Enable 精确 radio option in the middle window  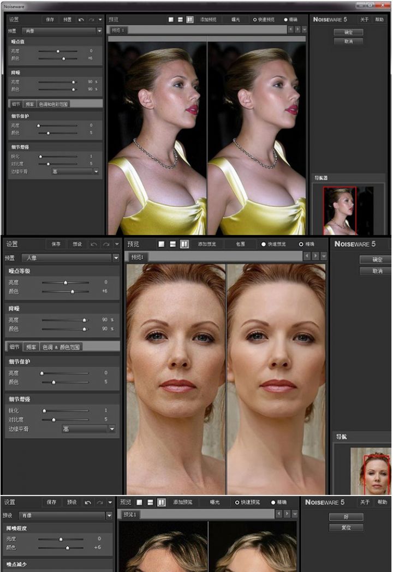(301, 244)
